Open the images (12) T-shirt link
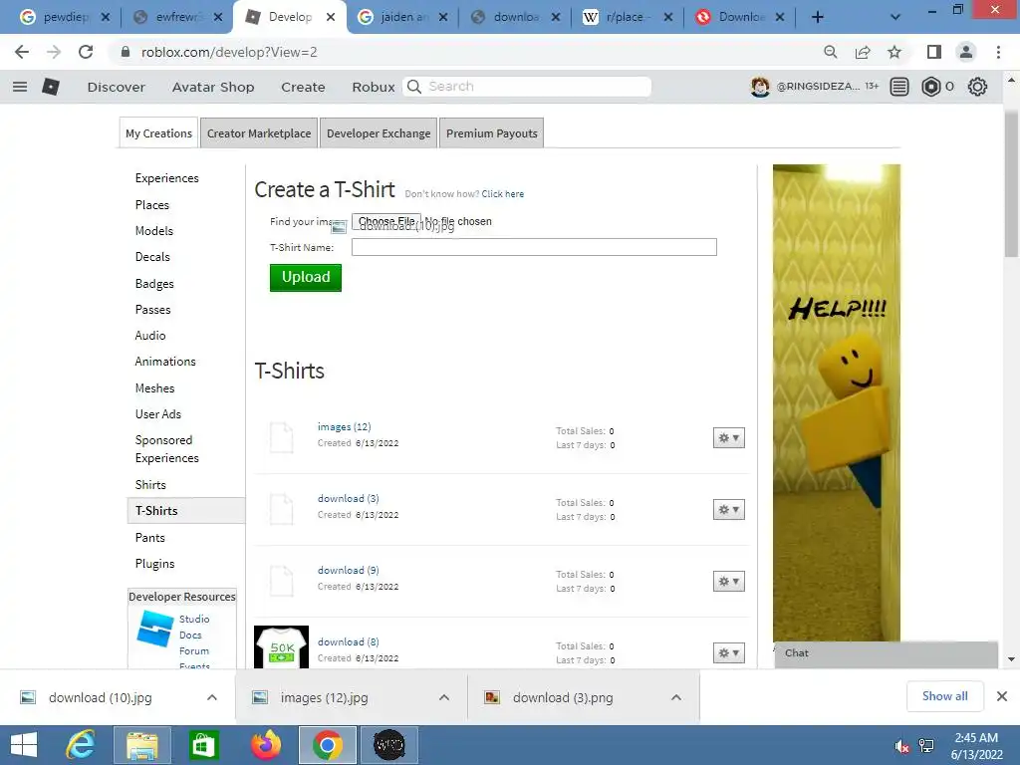 coord(344,426)
